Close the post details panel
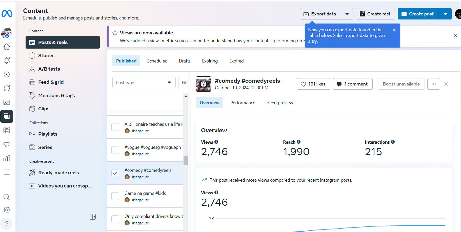461x232 pixels. tap(446, 84)
